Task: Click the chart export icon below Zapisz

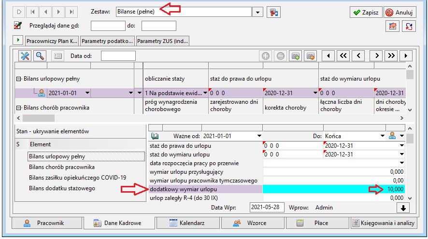Action: point(393,26)
